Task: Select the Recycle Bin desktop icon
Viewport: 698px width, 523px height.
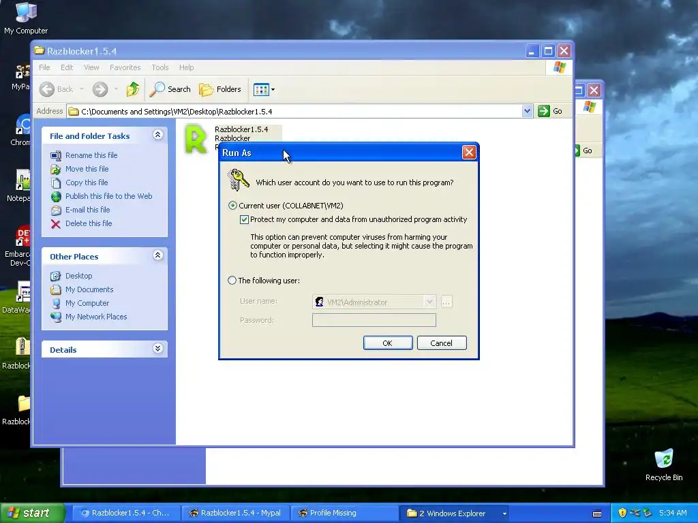Action: pyautogui.click(x=664, y=464)
